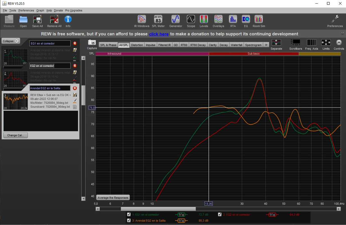
Task: Open the Preferences menu
Action: (x=26, y=10)
